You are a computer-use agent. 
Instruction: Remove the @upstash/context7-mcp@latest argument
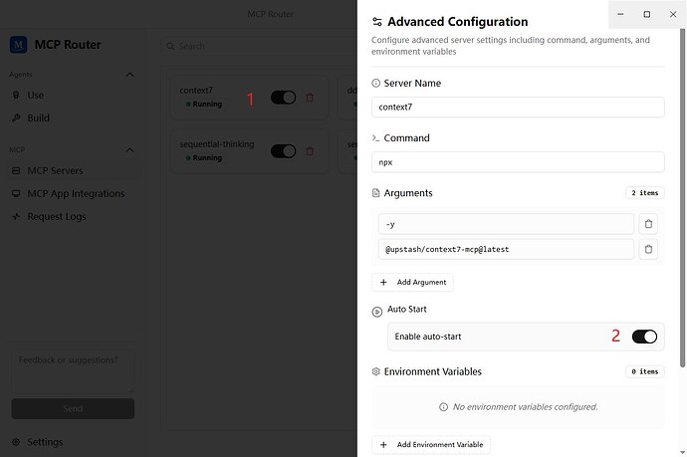tap(648, 249)
